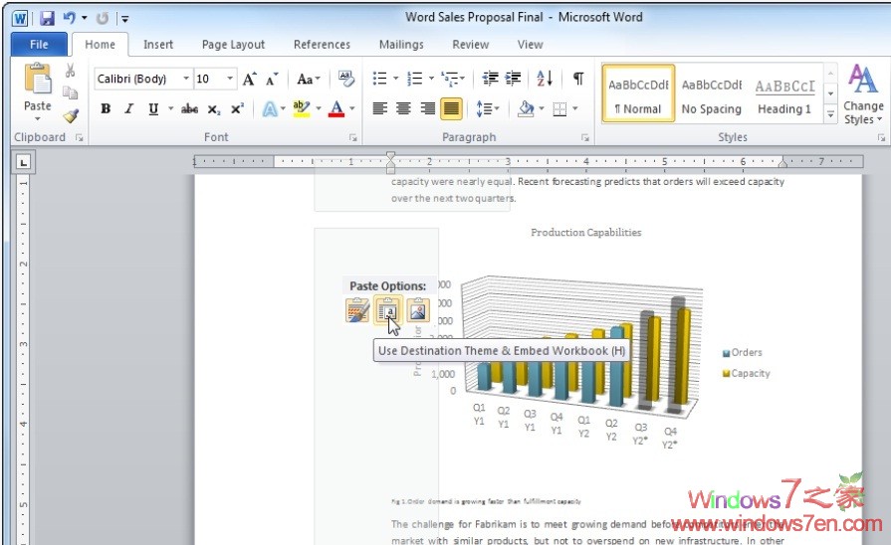Choose Use Destination Theme & Embed Workbook paste option

coord(387,311)
